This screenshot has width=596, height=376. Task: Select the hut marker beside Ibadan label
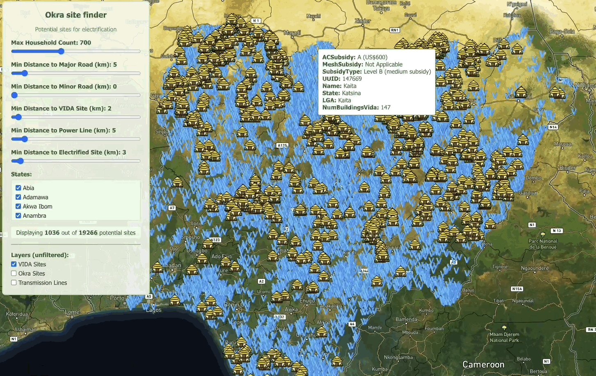(158, 267)
